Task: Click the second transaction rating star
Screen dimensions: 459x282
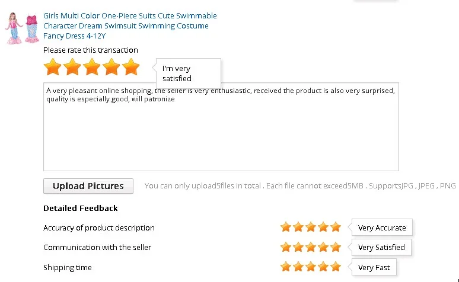Action: pyautogui.click(x=72, y=67)
